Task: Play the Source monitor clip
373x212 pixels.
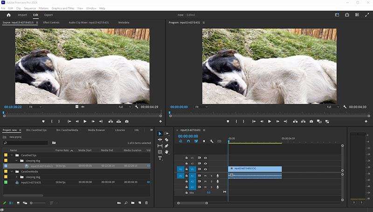Action: click(x=85, y=121)
